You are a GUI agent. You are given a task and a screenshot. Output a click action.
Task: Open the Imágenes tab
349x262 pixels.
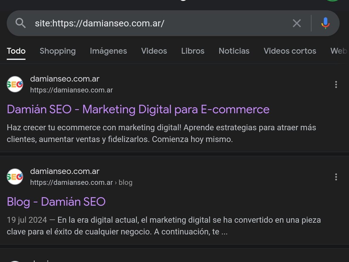108,51
